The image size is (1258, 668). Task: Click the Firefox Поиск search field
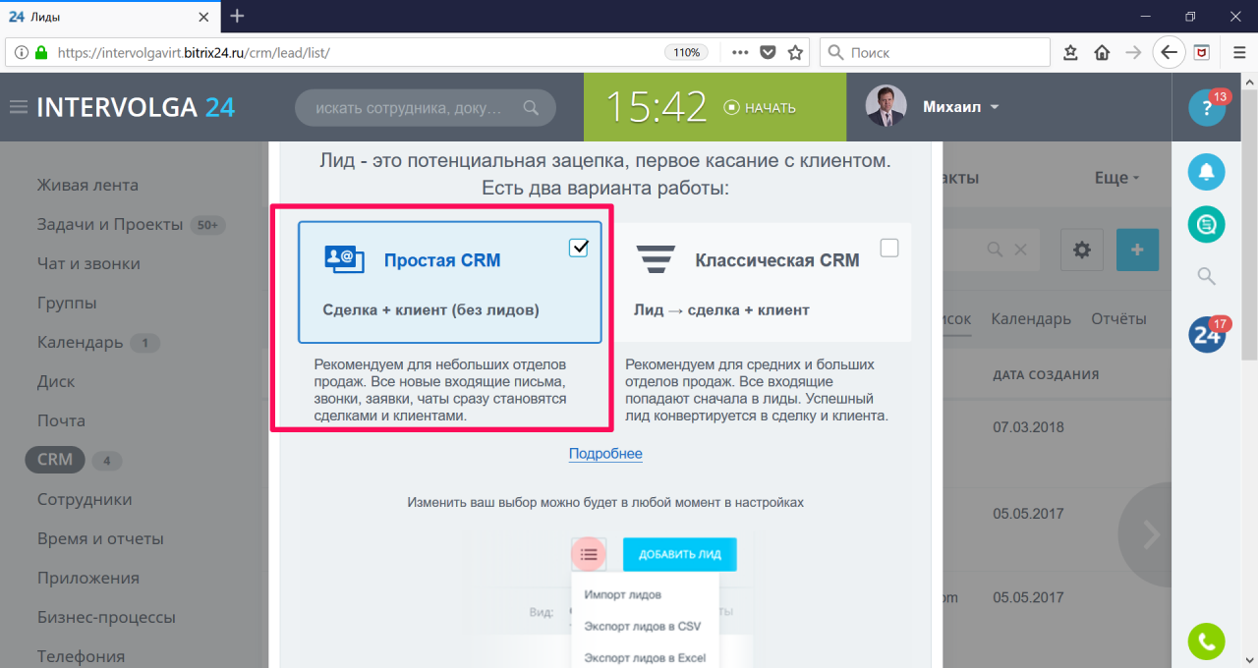coord(936,52)
